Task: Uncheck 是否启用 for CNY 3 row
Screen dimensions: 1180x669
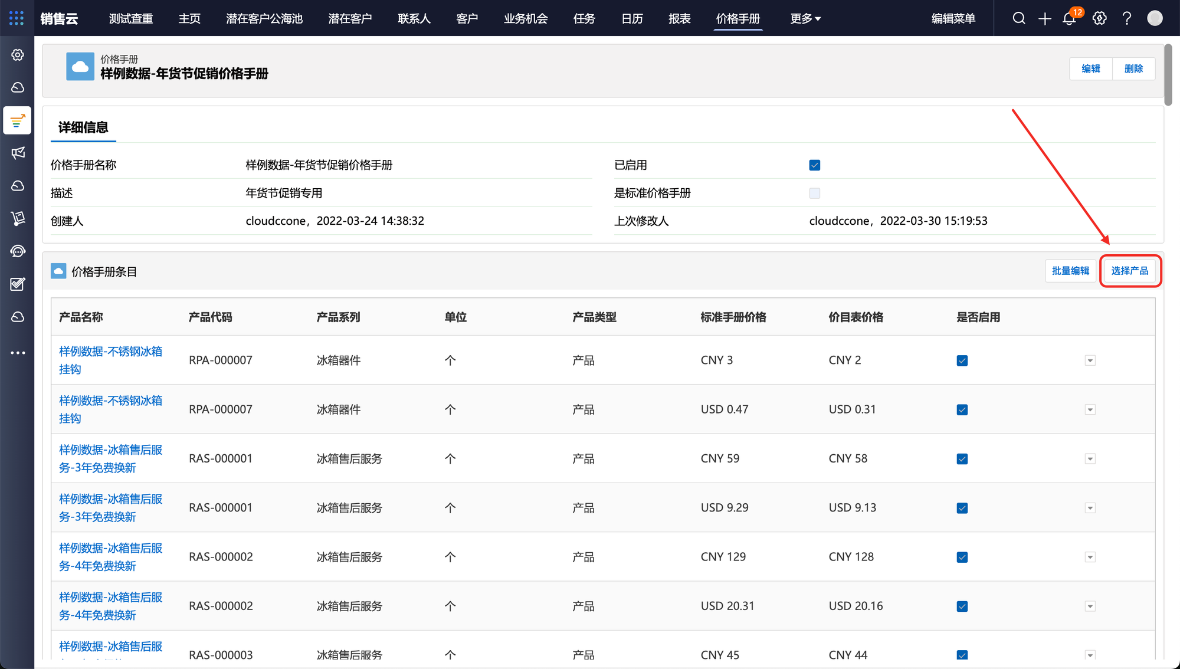Action: point(962,360)
